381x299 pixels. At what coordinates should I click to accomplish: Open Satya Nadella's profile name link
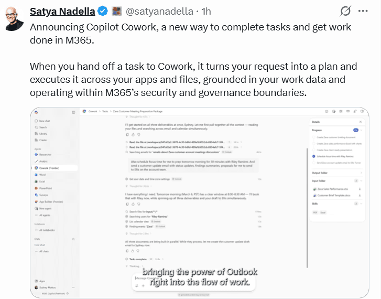tap(61, 11)
